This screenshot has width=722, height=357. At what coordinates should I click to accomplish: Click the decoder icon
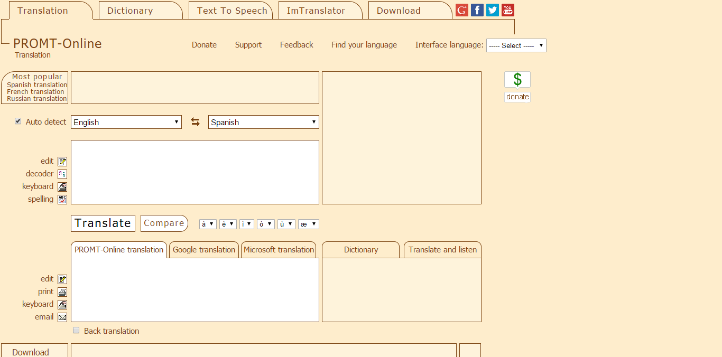[62, 174]
